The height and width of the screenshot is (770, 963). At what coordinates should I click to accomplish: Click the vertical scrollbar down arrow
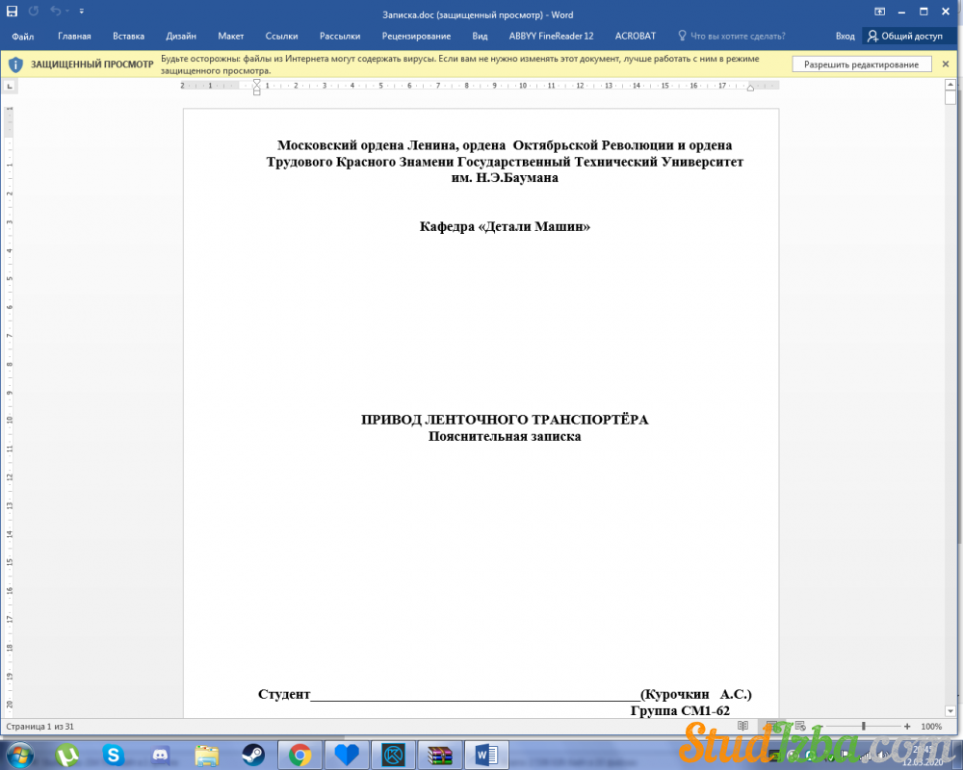950,710
